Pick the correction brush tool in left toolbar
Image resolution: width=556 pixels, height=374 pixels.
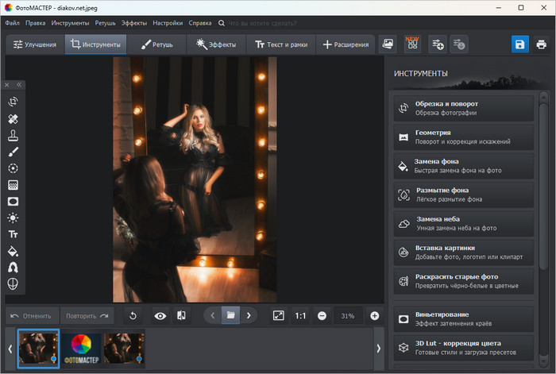tap(14, 152)
